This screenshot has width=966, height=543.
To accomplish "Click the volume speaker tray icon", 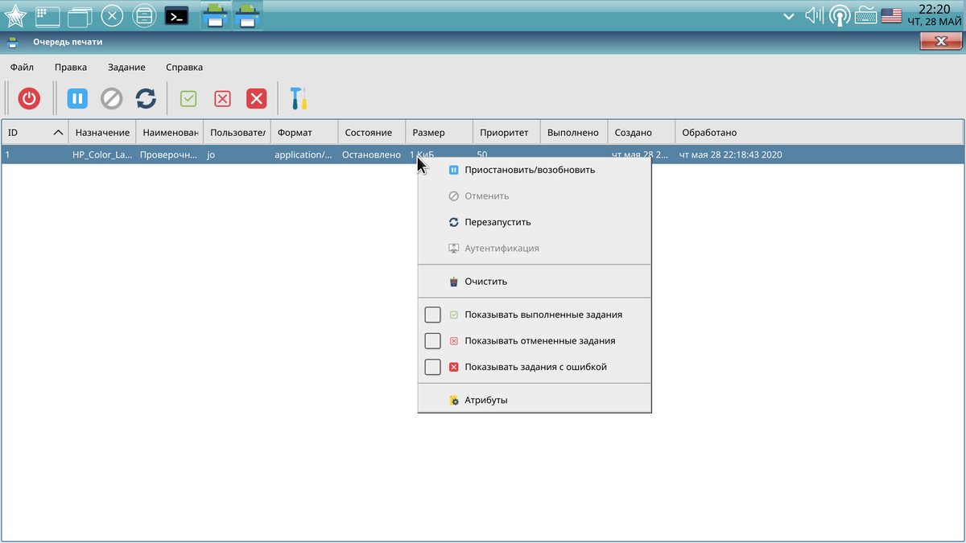I will coord(814,15).
